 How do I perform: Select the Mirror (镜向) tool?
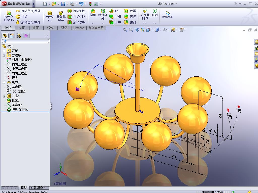pyautogui.click(x=130, y=22)
